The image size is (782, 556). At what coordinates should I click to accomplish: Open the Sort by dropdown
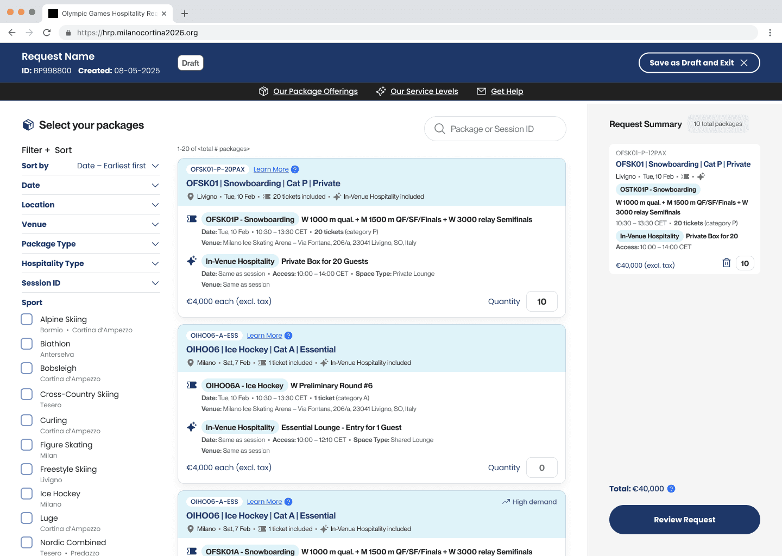click(x=91, y=166)
